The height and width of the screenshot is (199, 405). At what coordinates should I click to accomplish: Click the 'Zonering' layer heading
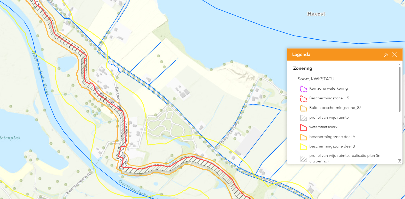pyautogui.click(x=303, y=68)
